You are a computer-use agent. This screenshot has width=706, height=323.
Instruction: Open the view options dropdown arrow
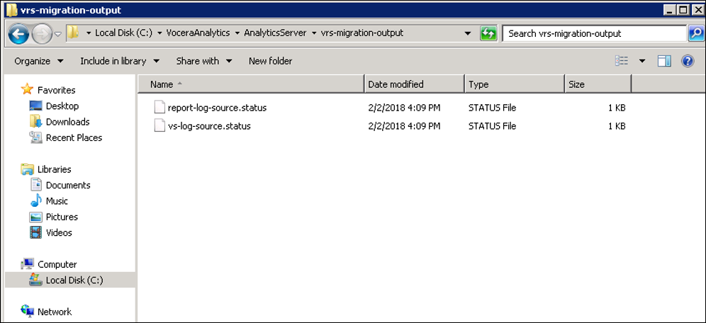point(642,61)
